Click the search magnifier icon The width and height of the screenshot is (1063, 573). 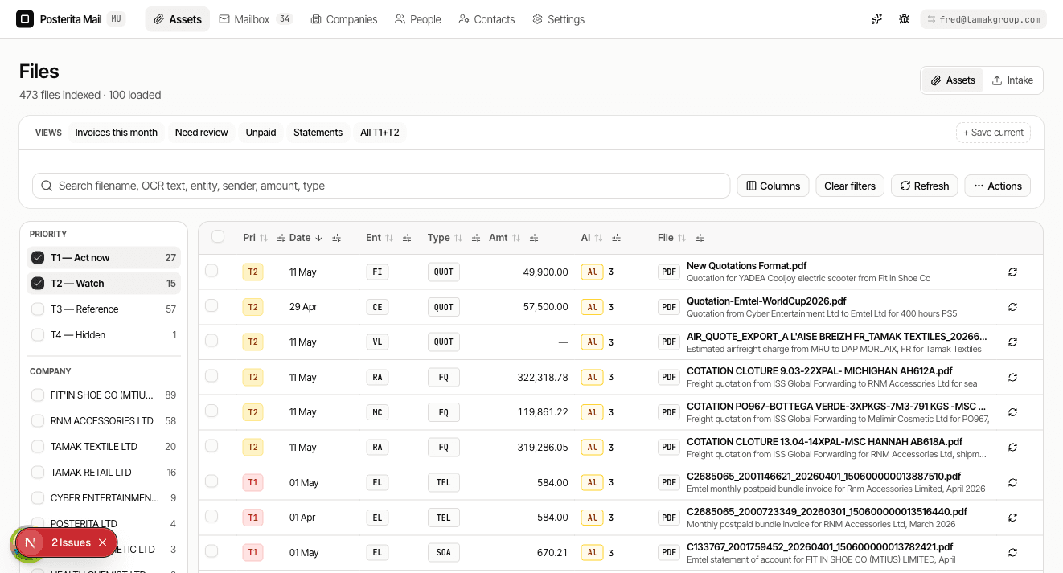(x=47, y=186)
